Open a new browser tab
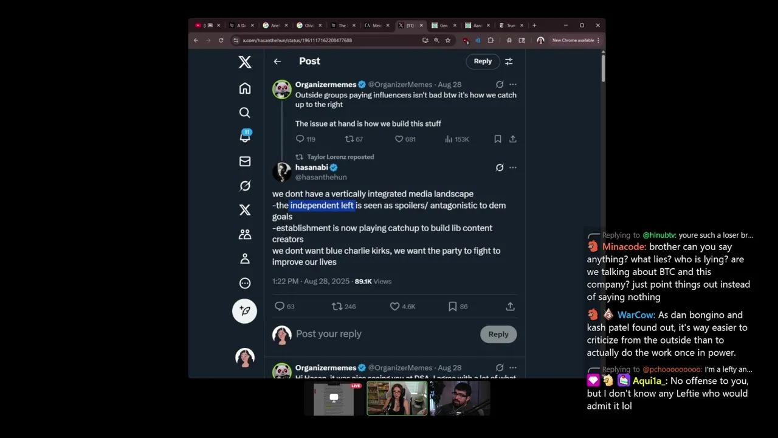Screen dimensions: 778x438 pos(534,26)
